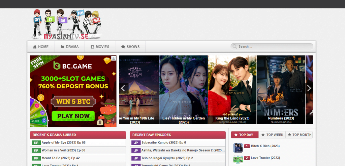Click the WIN 5 BTC banner button
The width and height of the screenshot is (345, 166).
(73, 102)
